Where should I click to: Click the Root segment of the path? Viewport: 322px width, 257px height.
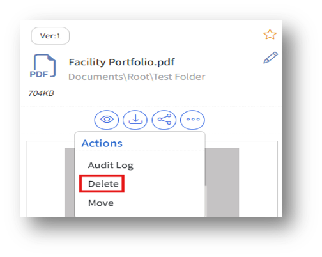pyautogui.click(x=139, y=77)
